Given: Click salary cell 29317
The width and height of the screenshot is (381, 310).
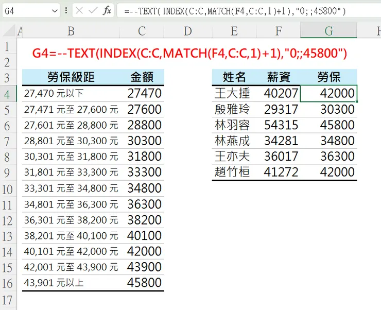Looking at the screenshot, I should pos(278,109).
